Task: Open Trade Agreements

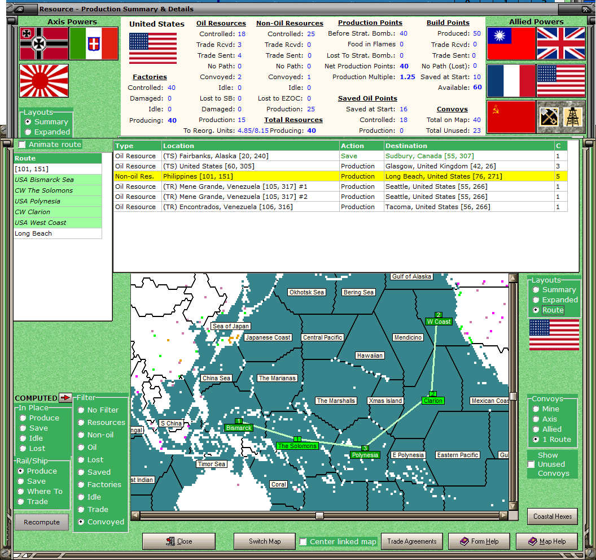Action: 412,541
